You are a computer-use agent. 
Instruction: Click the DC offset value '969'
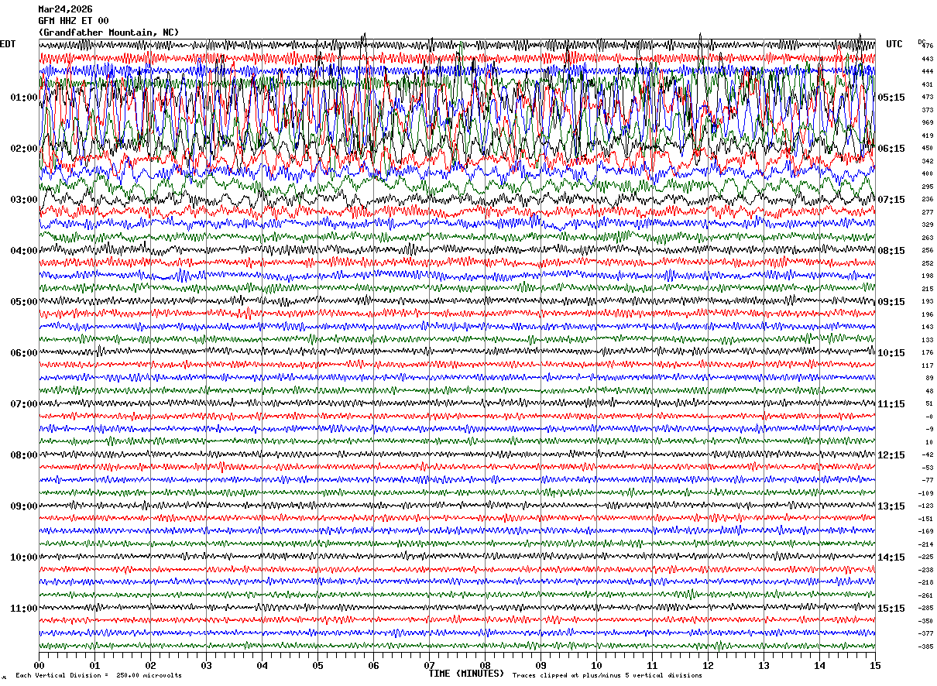pos(927,123)
